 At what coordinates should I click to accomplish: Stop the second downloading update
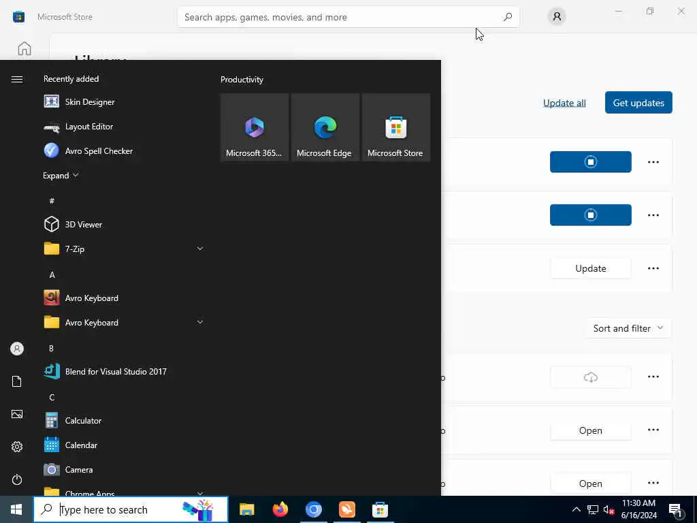point(590,215)
